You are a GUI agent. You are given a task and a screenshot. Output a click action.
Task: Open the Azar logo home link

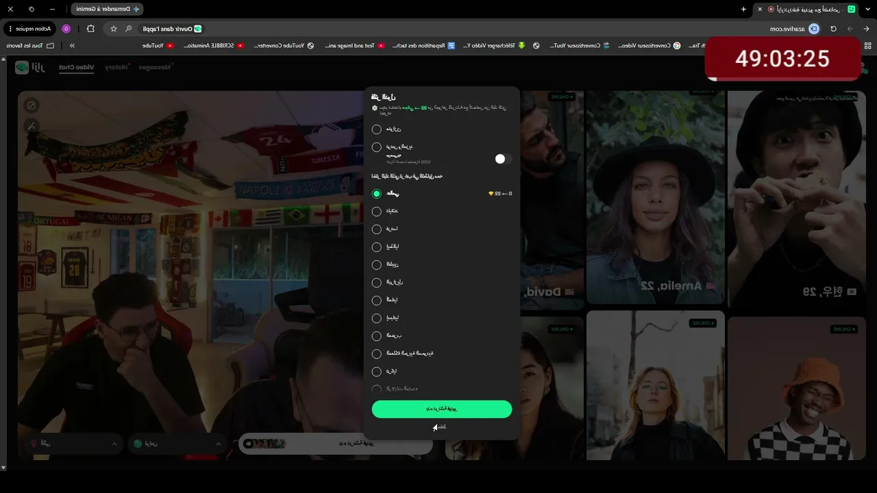point(29,67)
